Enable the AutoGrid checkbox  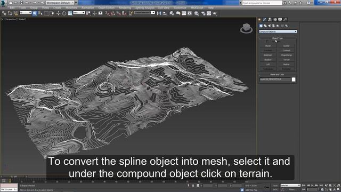[267, 42]
